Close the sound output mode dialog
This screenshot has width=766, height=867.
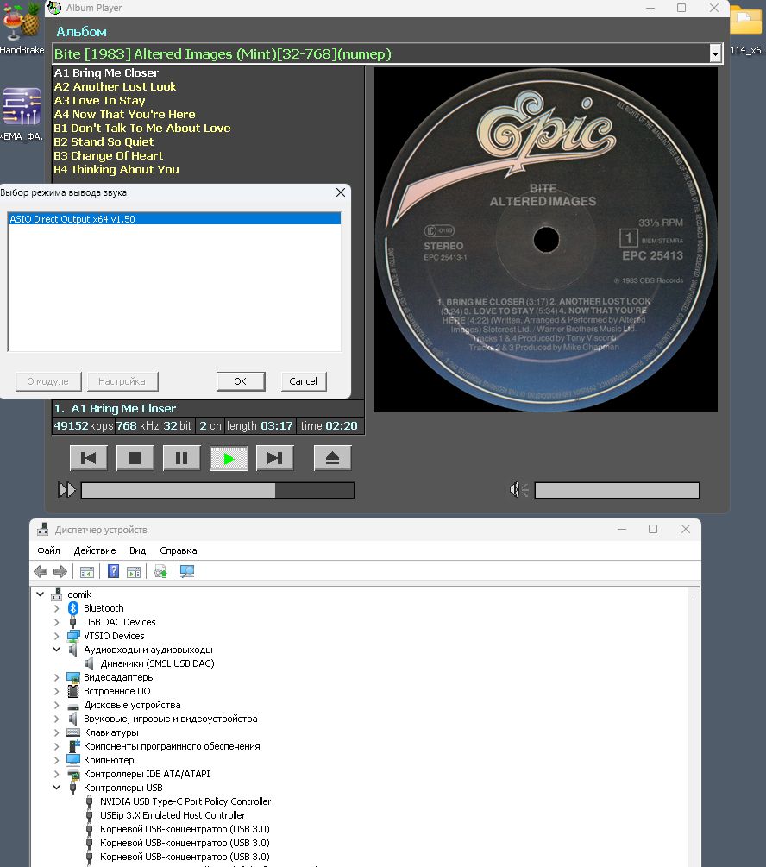click(341, 192)
